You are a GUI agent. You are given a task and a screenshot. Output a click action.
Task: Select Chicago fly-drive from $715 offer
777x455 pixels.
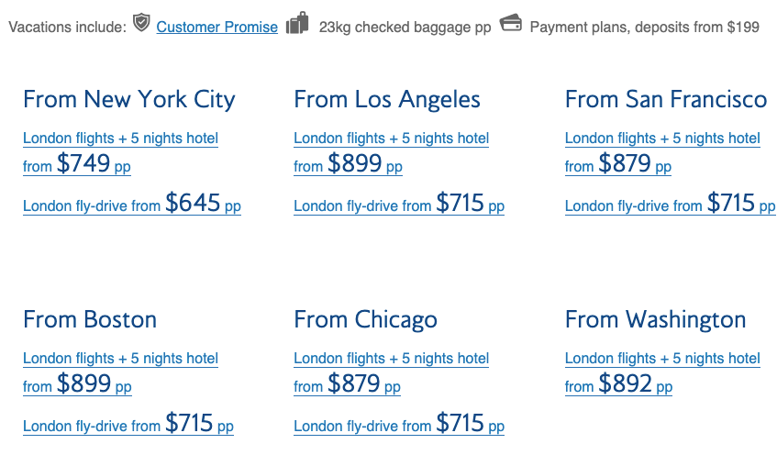coord(399,423)
